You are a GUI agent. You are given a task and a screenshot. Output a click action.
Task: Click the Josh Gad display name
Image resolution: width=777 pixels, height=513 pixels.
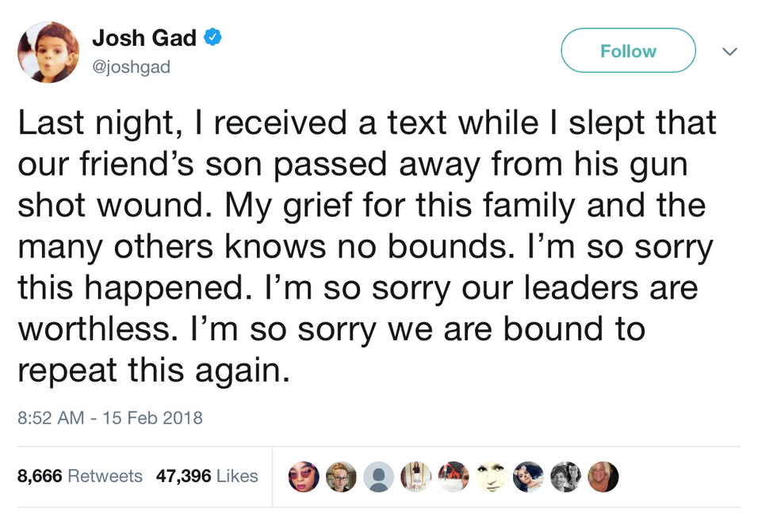(x=144, y=36)
